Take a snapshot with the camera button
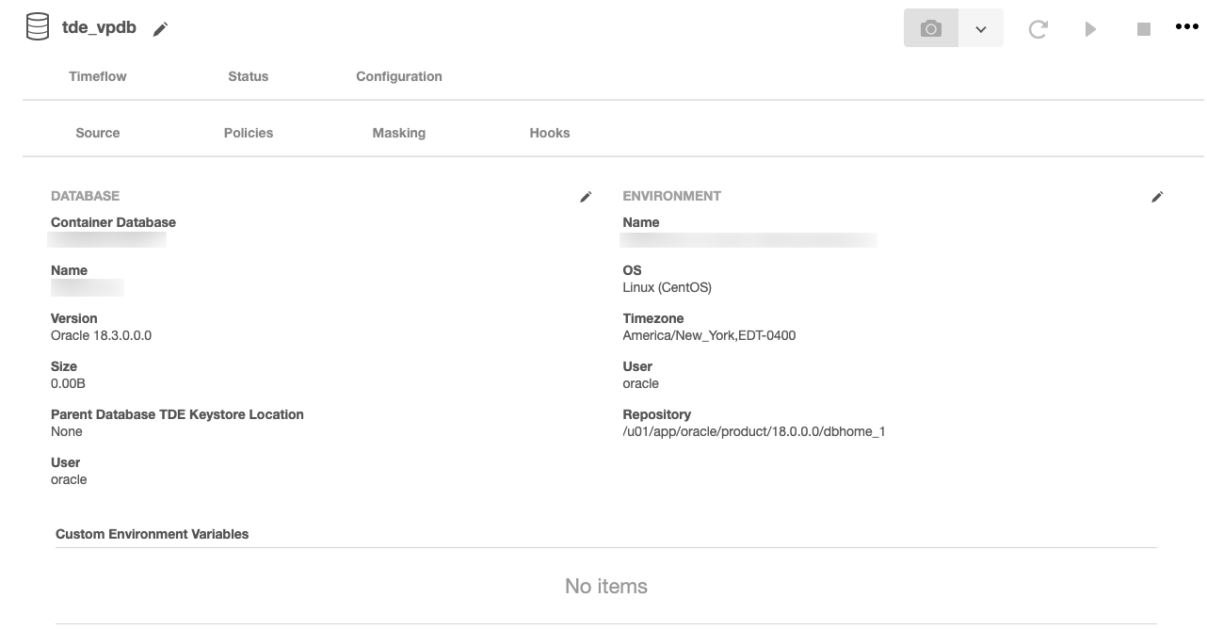Screen dimensions: 1207x630 click(930, 28)
